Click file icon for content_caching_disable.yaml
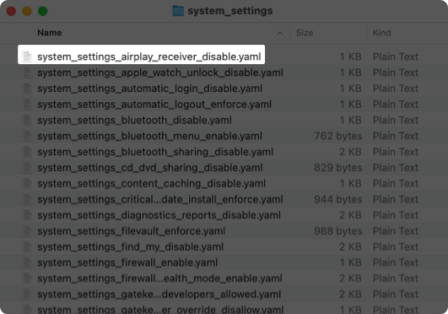This screenshot has width=448, height=314. click(27, 183)
